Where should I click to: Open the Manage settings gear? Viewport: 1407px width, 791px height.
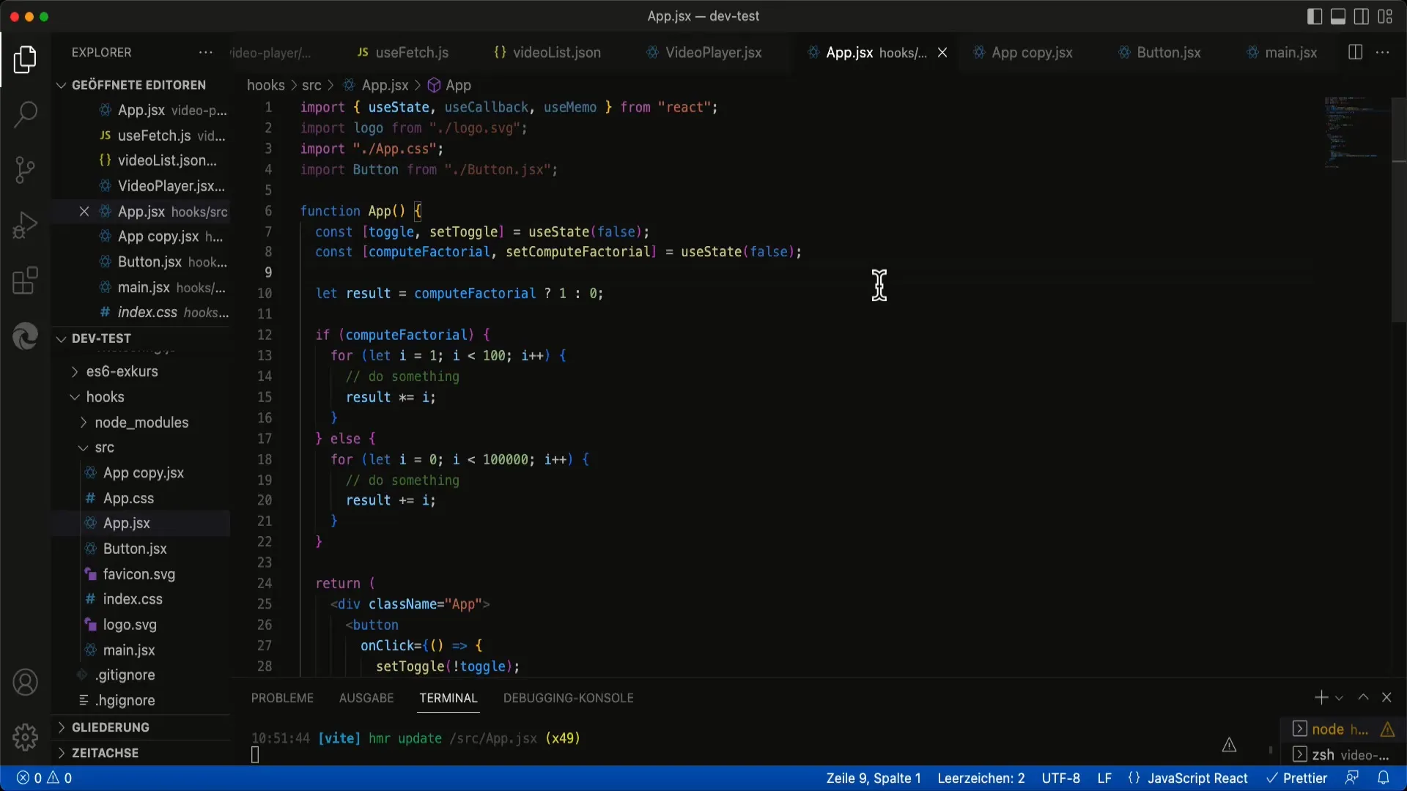pyautogui.click(x=25, y=737)
